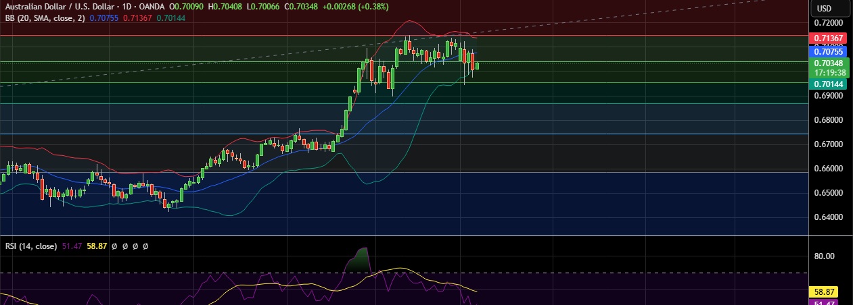
Task: Click the 0.64000 mark on the price axis
Action: 828,217
